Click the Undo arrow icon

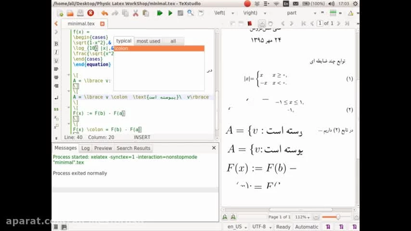tap(104, 13)
